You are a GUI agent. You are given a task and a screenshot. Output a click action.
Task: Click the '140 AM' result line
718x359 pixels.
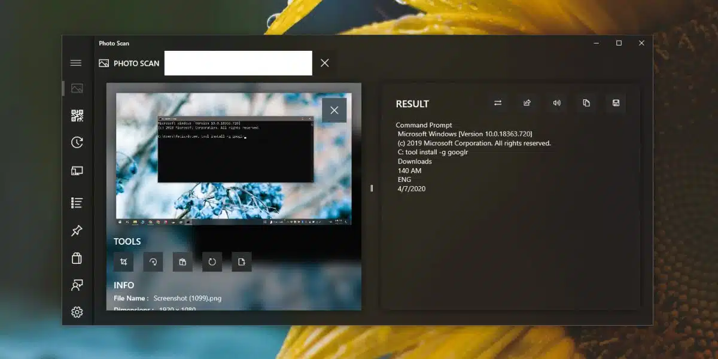pos(409,171)
